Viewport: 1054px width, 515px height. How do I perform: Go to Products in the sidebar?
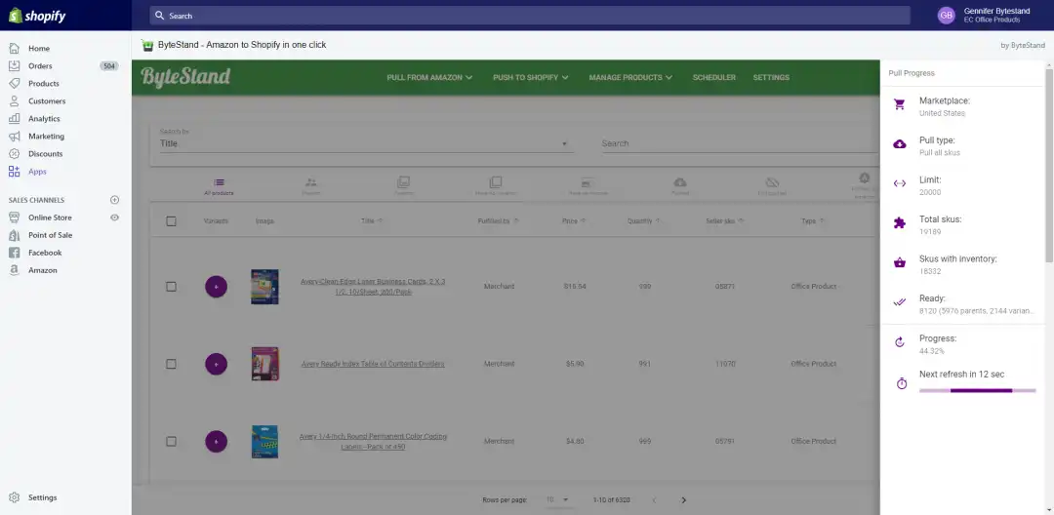44,83
